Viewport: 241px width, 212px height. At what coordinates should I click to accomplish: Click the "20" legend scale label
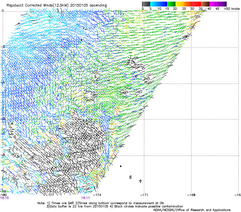tap(175, 9)
